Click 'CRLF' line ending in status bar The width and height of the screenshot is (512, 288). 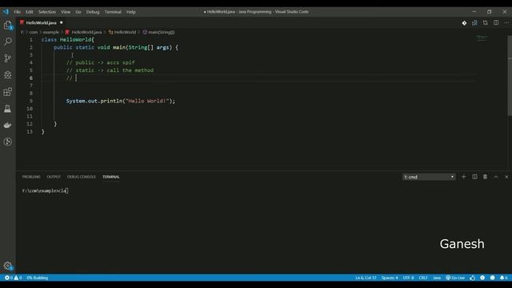423,278
